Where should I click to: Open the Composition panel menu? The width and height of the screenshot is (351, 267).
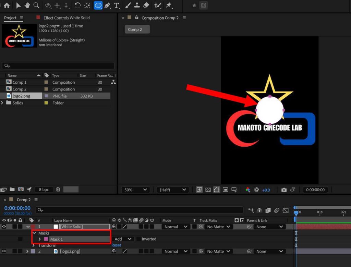click(184, 18)
